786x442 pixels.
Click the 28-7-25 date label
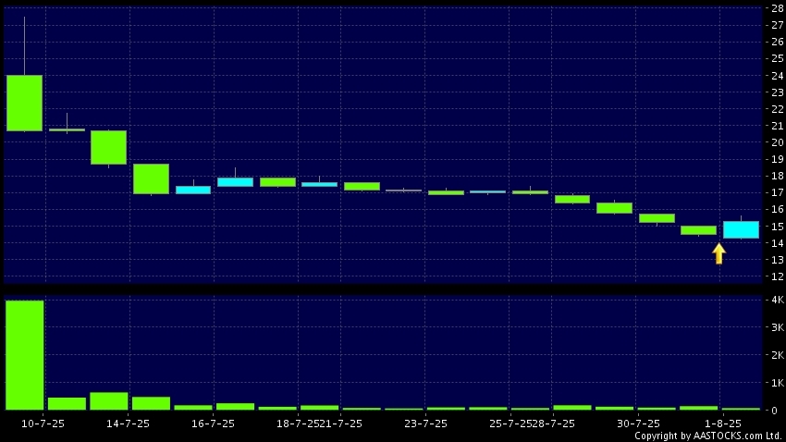pyautogui.click(x=553, y=424)
